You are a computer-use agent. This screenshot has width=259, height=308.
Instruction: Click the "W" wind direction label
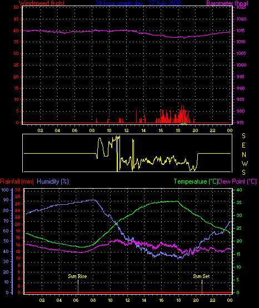245,163
